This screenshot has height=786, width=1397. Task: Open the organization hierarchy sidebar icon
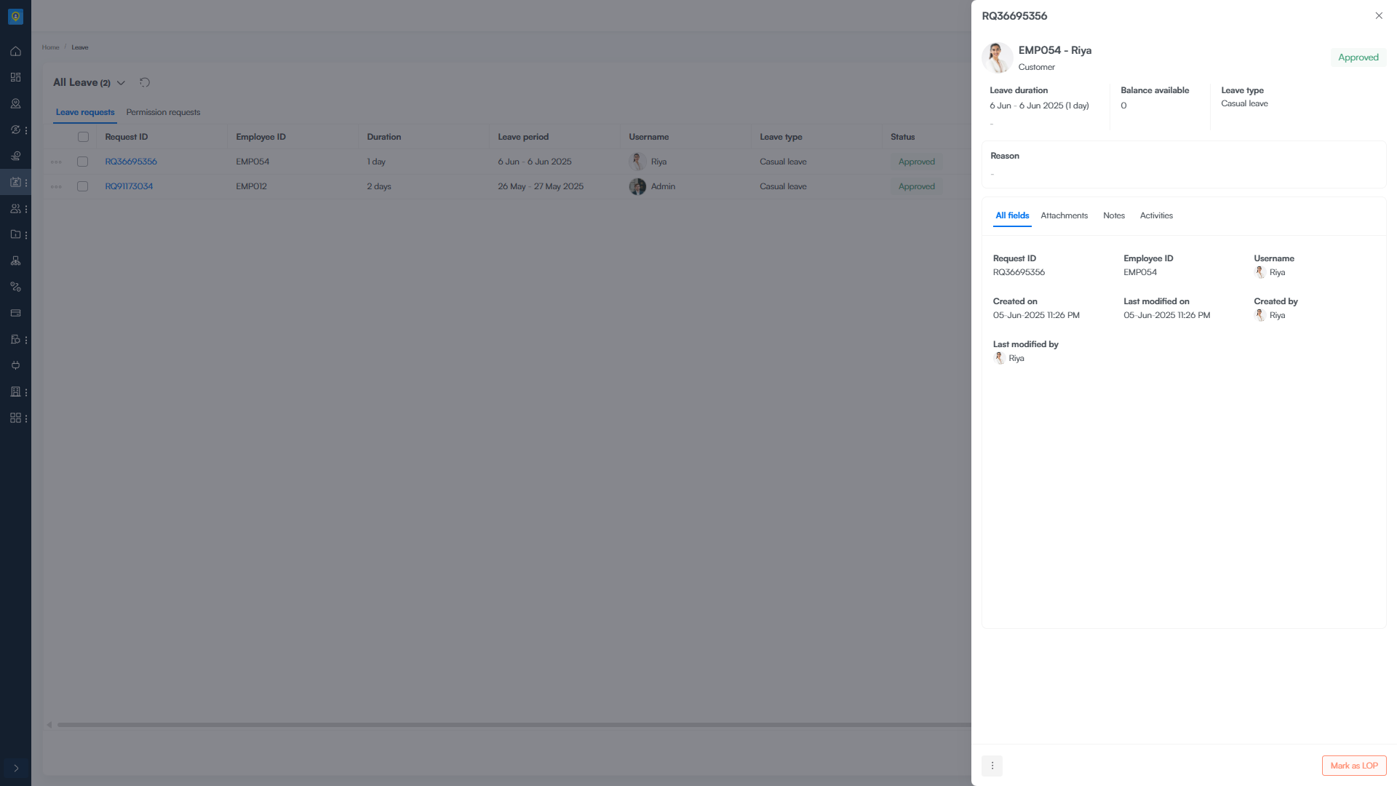15,261
